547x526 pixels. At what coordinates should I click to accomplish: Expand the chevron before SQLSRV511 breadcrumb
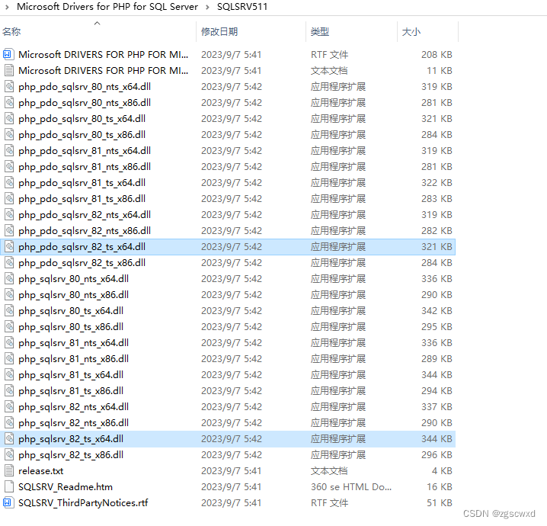(207, 7)
